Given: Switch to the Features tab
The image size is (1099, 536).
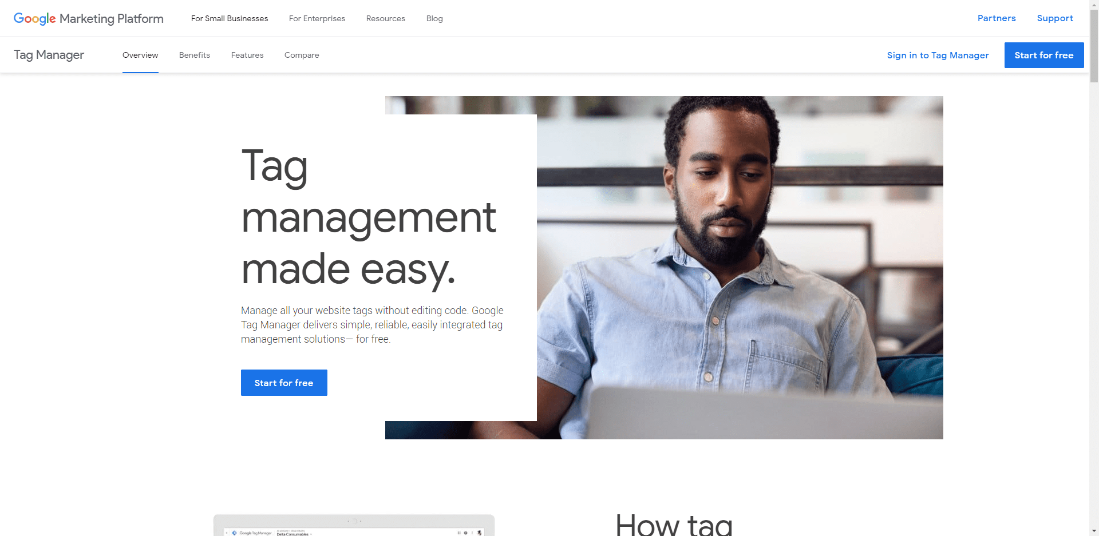Looking at the screenshot, I should [x=247, y=55].
